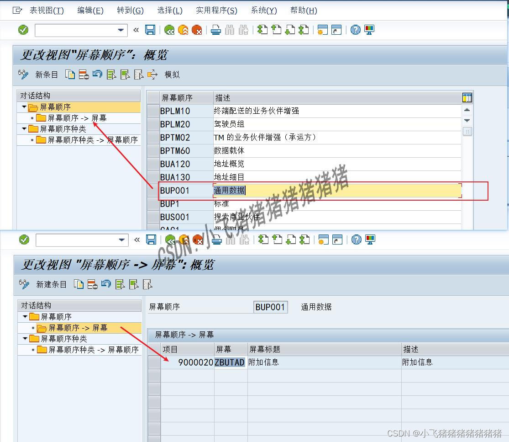509x442 pixels.
Task: Select row 9000020 with its row selector
Action: pyautogui.click(x=154, y=362)
